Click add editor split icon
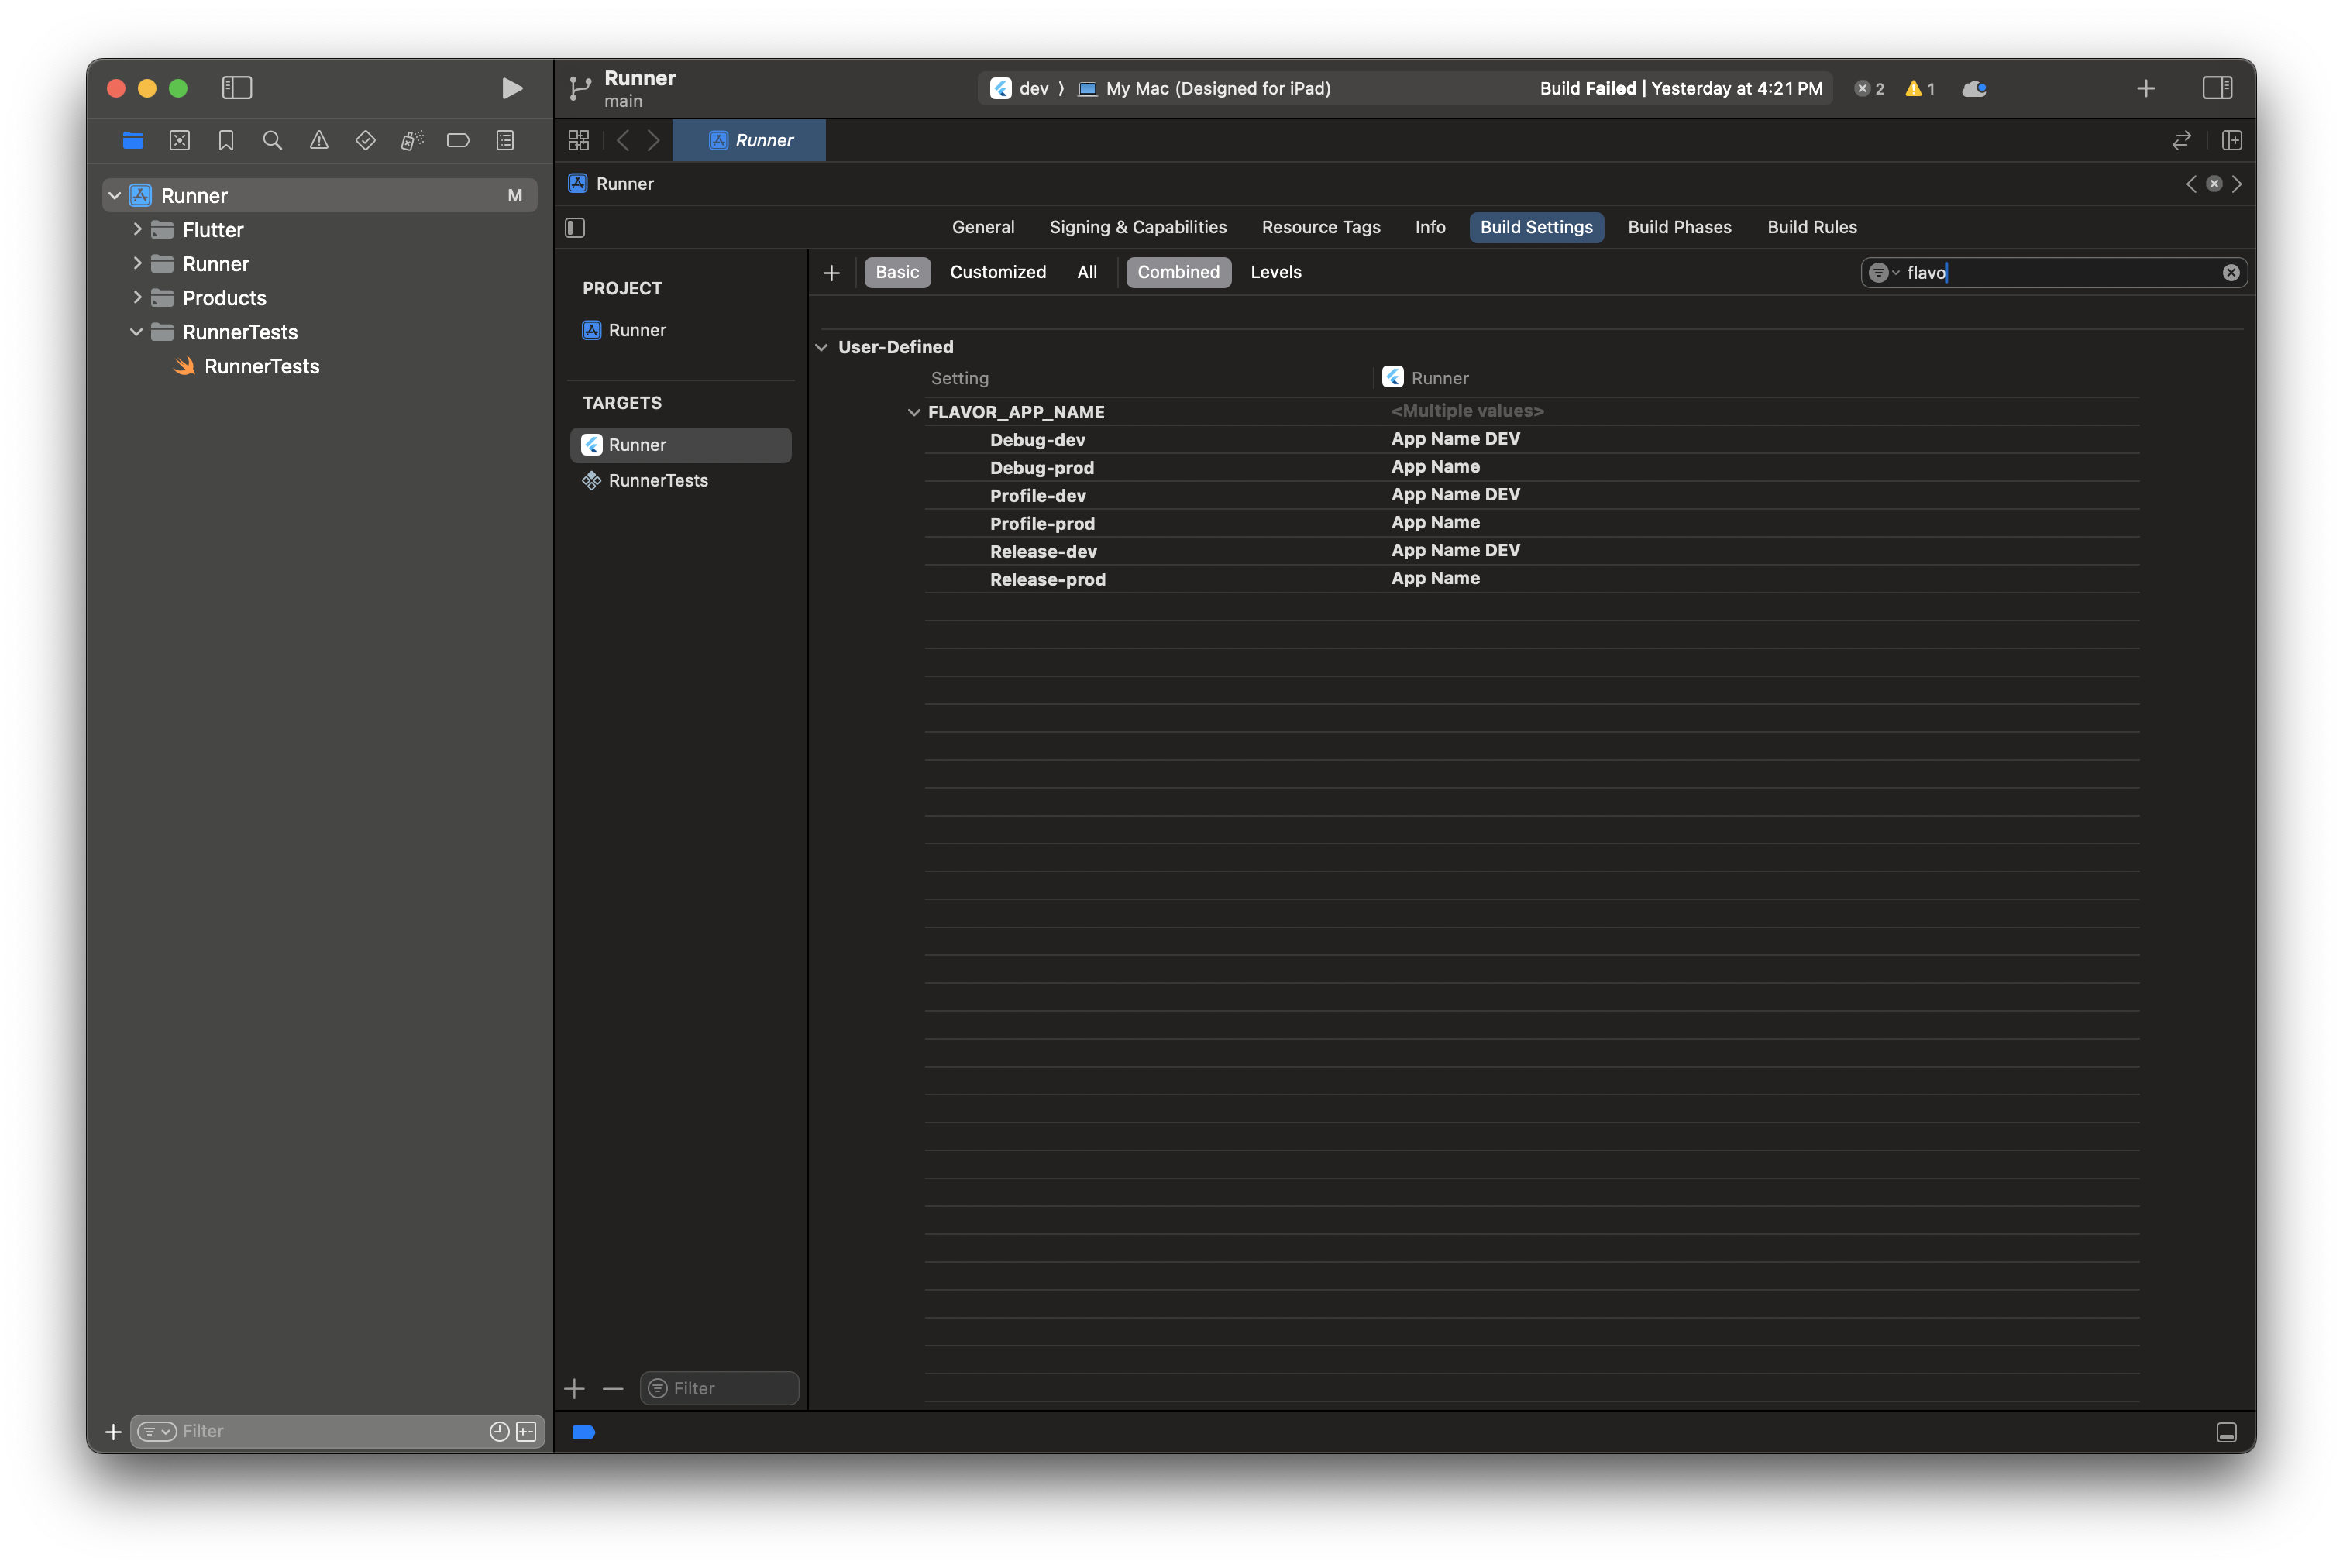The width and height of the screenshot is (2343, 1568). tap(2231, 141)
